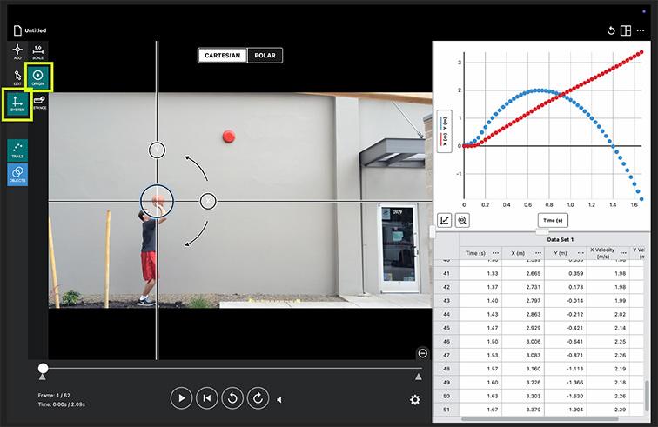Jump to the first video frame
The width and height of the screenshot is (658, 427).
tap(207, 398)
